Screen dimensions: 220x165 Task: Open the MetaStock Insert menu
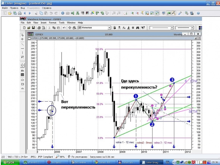tap(44, 23)
